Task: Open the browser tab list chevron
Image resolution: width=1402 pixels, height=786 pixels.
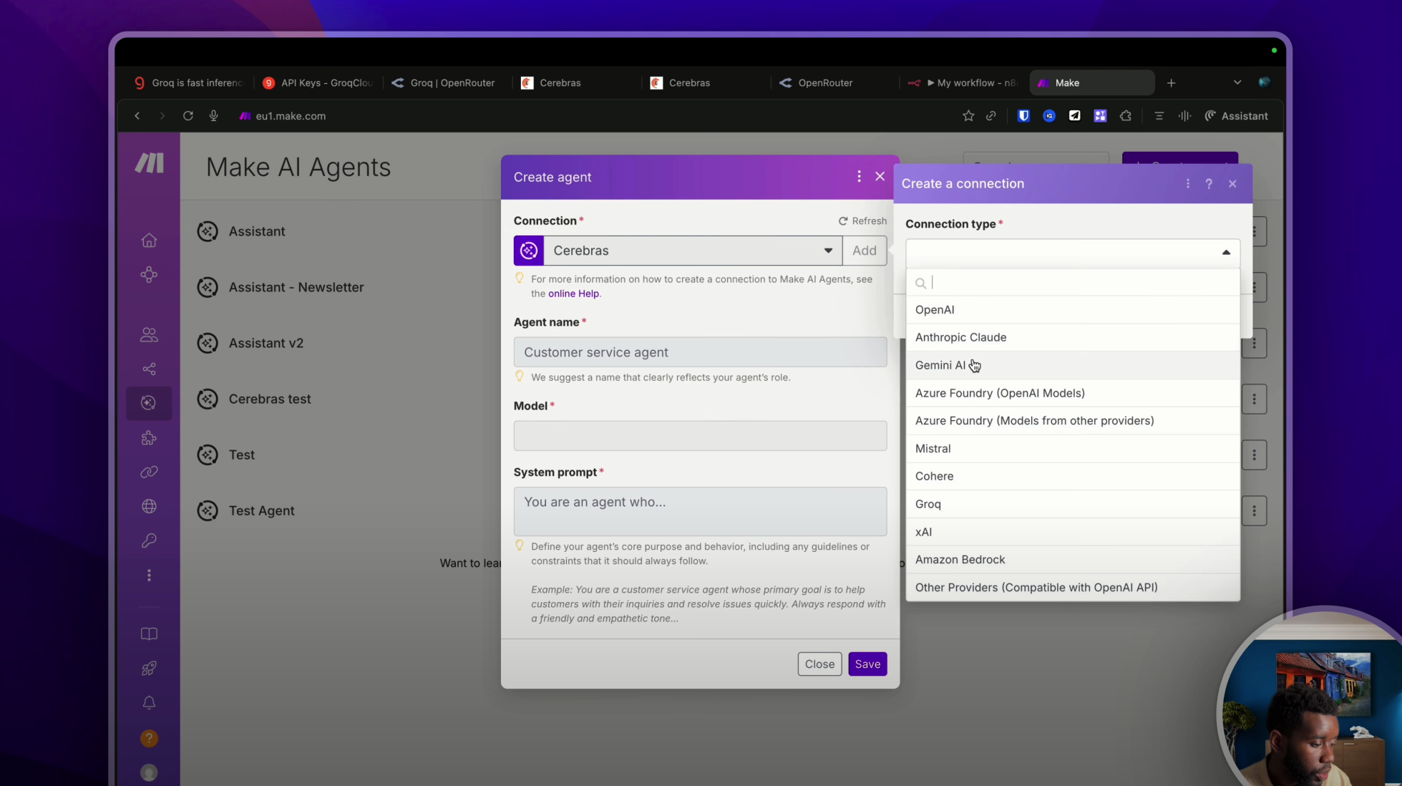Action: tap(1237, 83)
